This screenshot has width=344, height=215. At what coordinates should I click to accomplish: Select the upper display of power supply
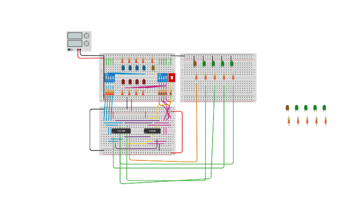[x=74, y=36]
